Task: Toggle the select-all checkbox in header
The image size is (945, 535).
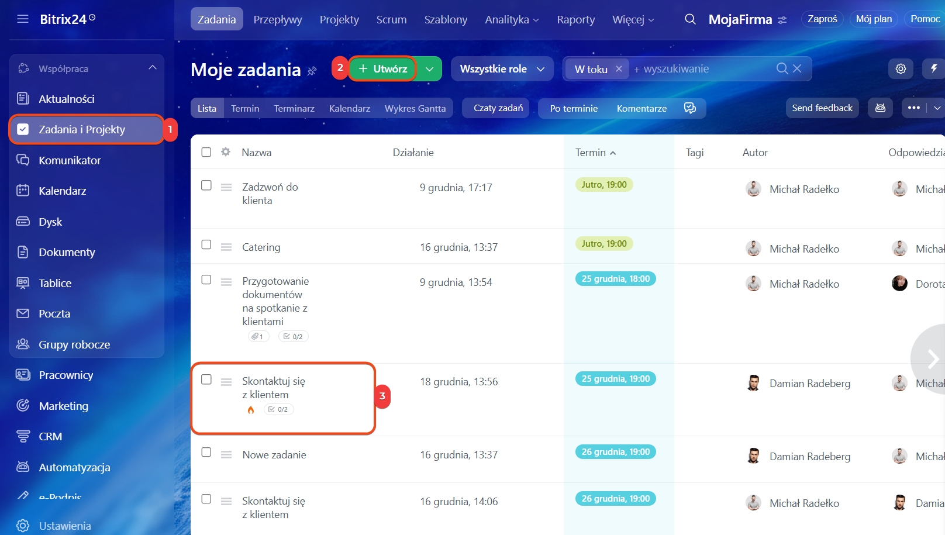Action: 206,152
